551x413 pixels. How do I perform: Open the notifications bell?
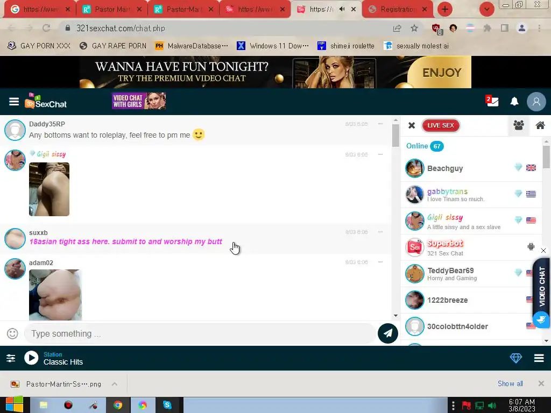514,102
